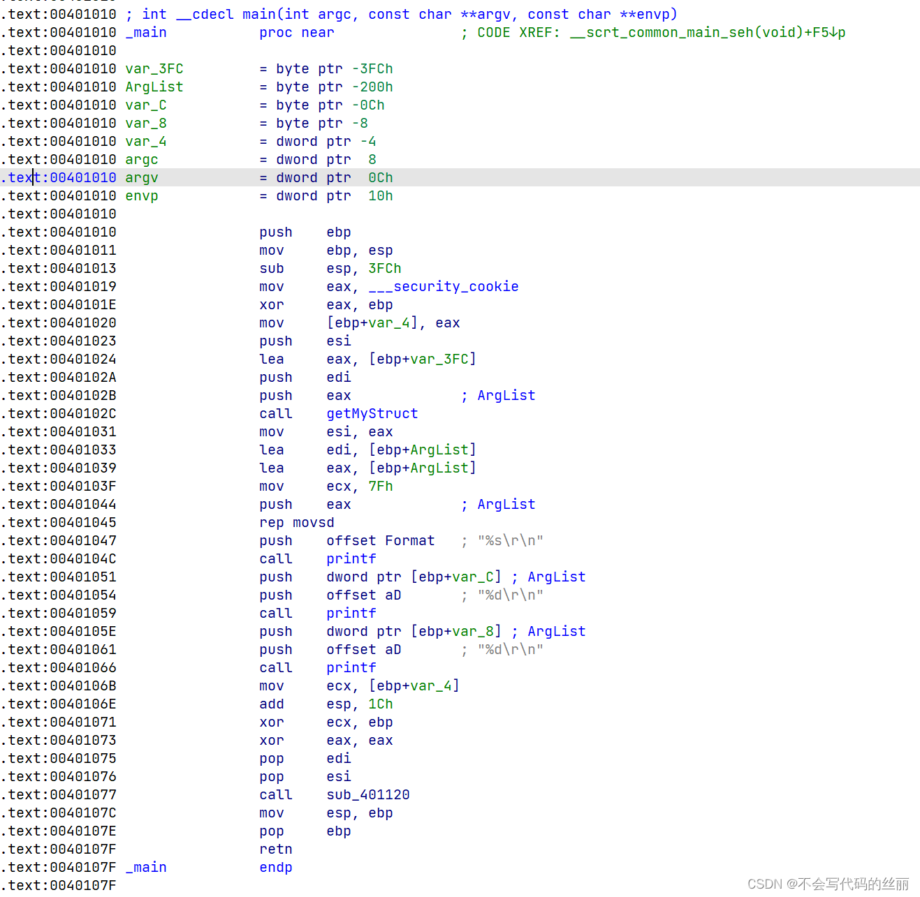Click the 'add esp, 1Ch' instruction
This screenshot has width=920, height=897.
coord(326,704)
